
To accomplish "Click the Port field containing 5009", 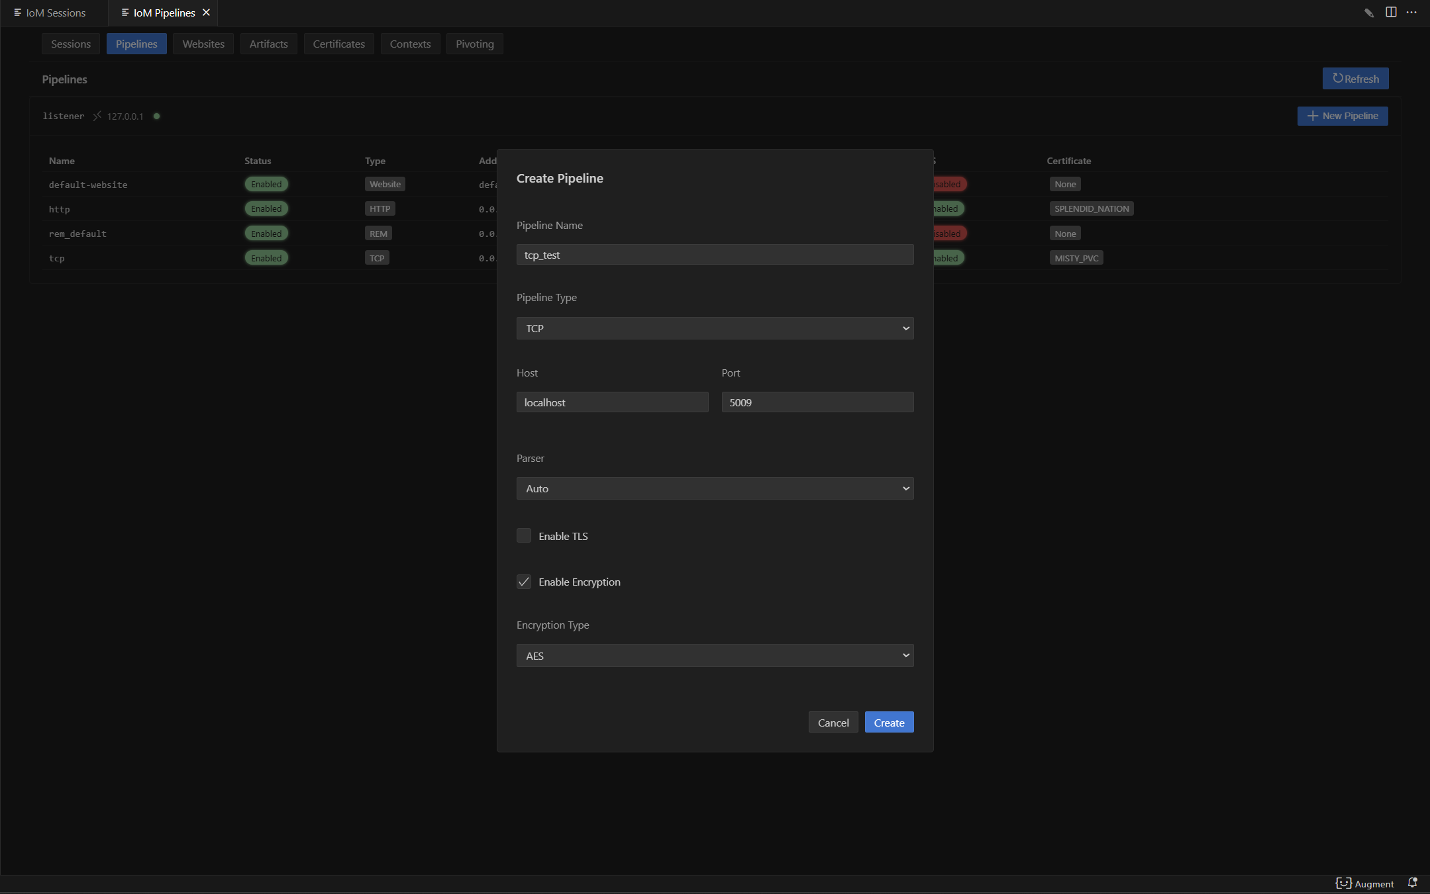I will coord(817,402).
